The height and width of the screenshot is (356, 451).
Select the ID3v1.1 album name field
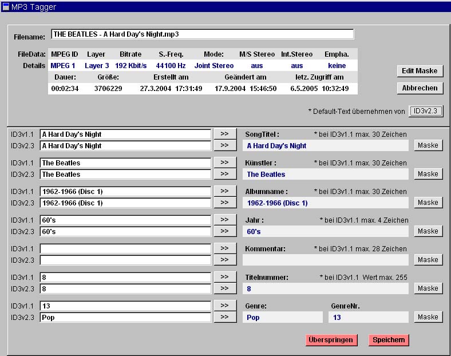(125, 191)
